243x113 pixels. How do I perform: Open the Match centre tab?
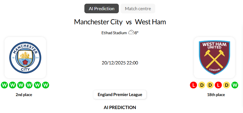[138, 8]
